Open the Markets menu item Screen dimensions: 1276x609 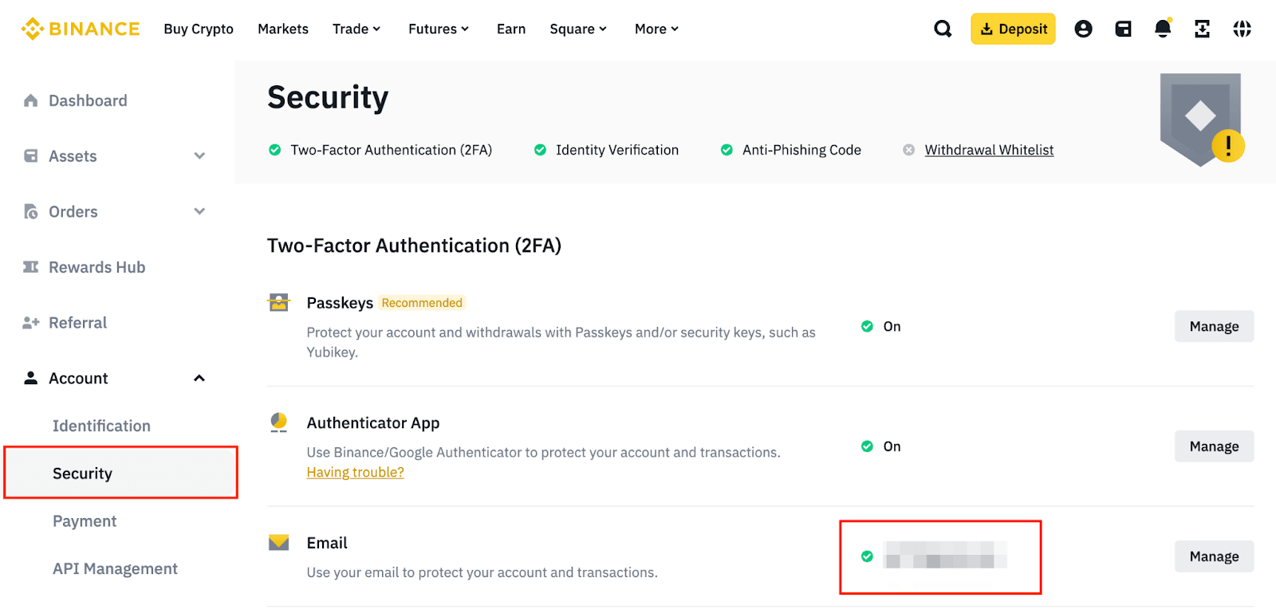[x=283, y=29]
